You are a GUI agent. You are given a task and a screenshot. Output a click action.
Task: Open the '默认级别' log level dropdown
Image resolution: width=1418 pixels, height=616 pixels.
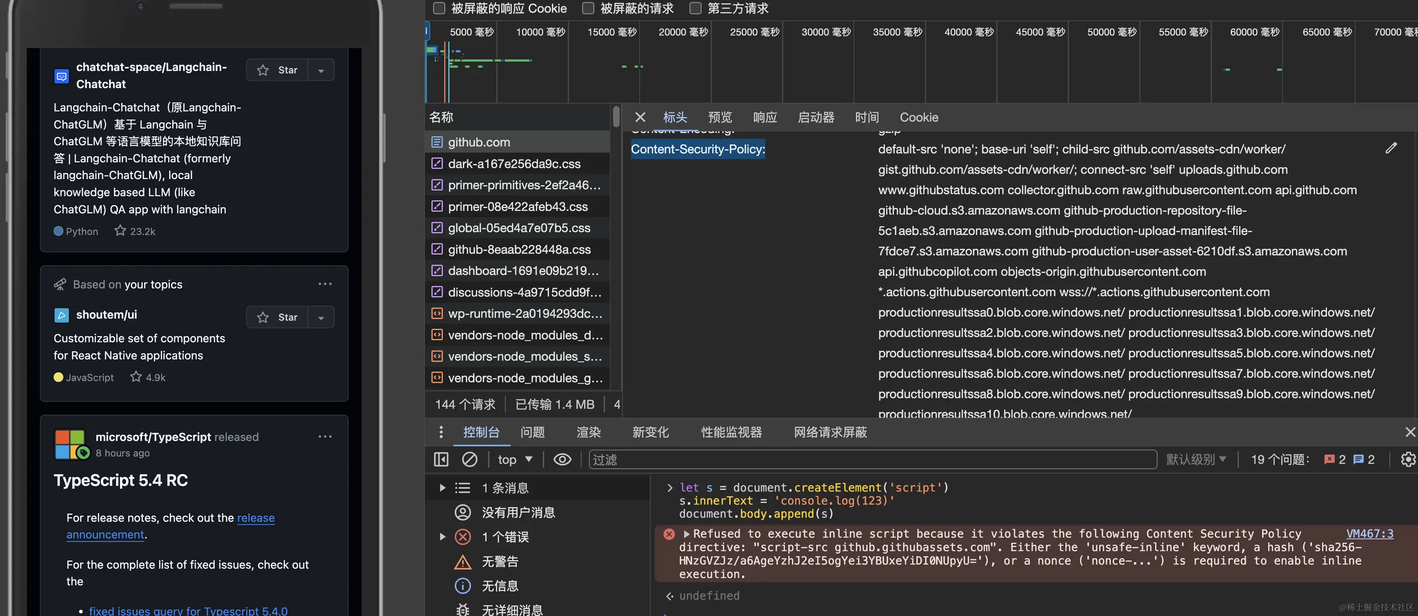[1196, 459]
